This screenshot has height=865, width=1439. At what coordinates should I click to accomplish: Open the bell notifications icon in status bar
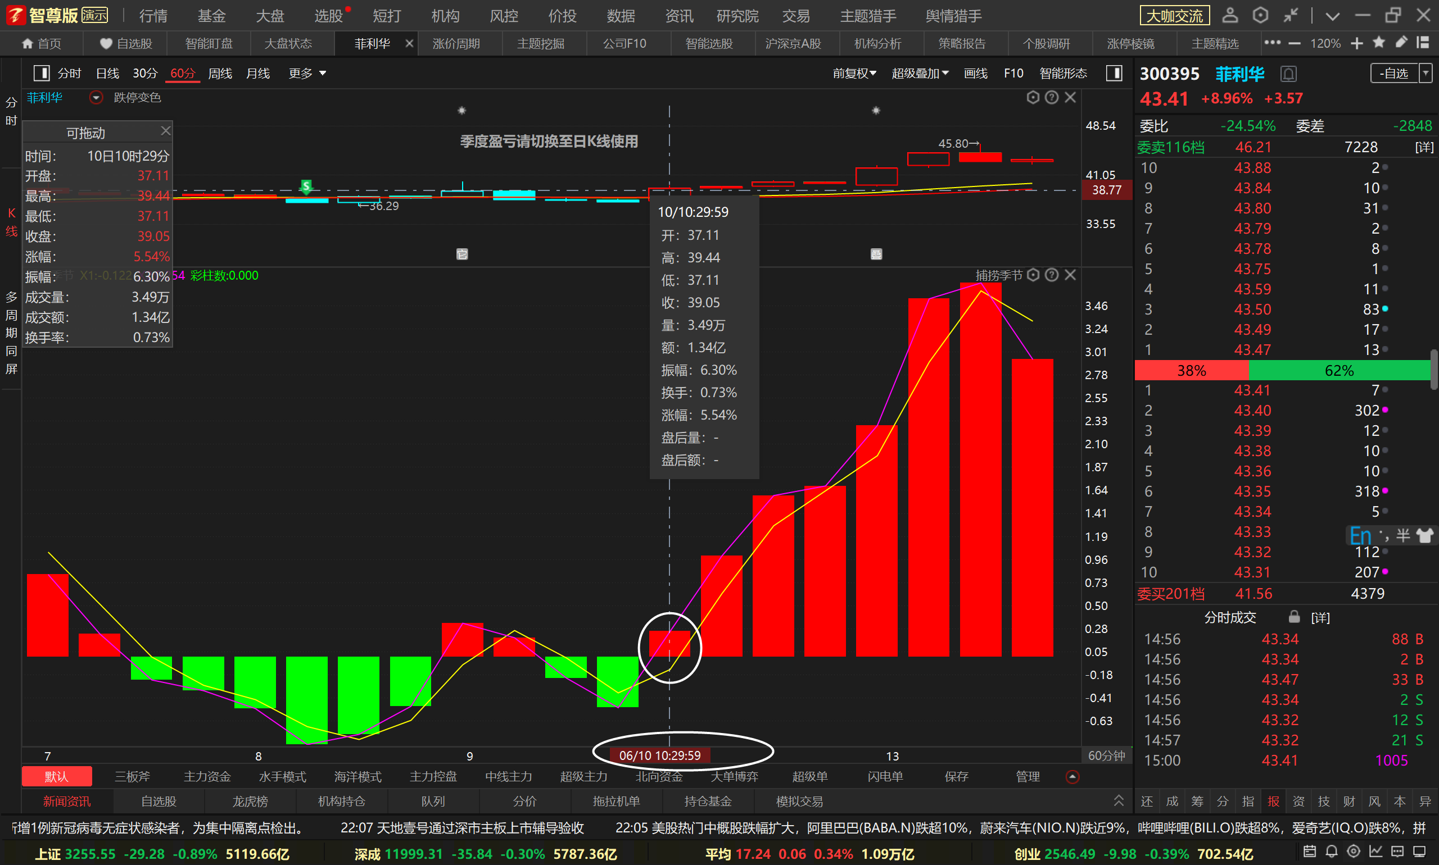(1331, 852)
